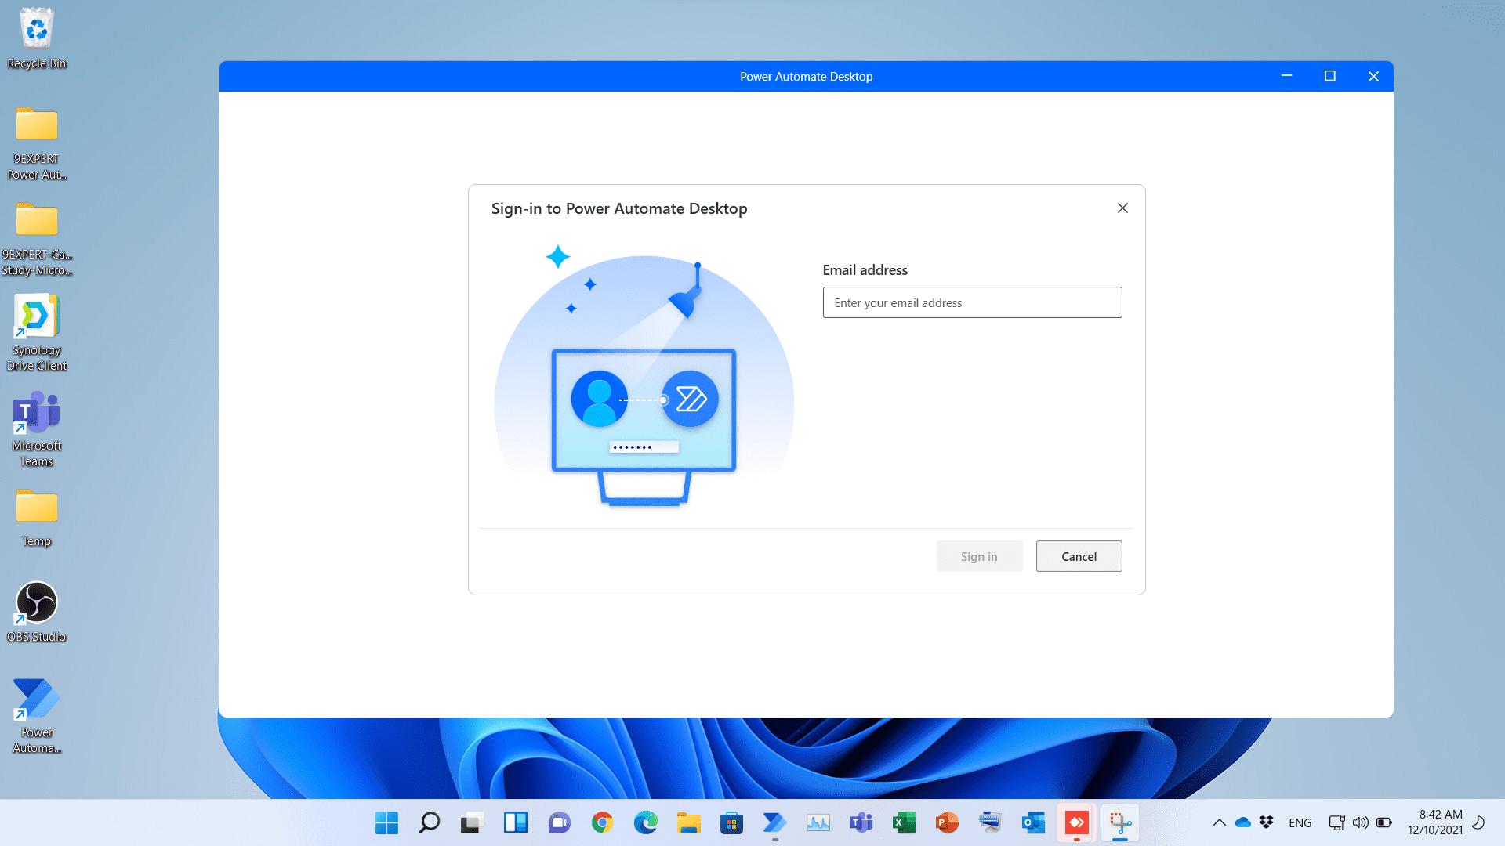This screenshot has height=846, width=1505.
Task: Launch Outlook from the taskbar
Action: tap(1033, 822)
